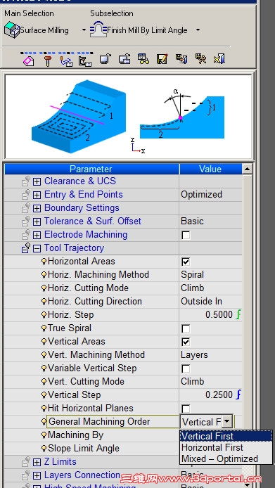Click the lightbulb icon beside Machining By
Screen dimensions: 275x488
click(44, 435)
